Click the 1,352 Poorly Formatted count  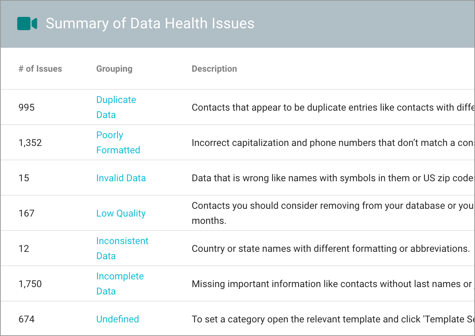pyautogui.click(x=30, y=142)
